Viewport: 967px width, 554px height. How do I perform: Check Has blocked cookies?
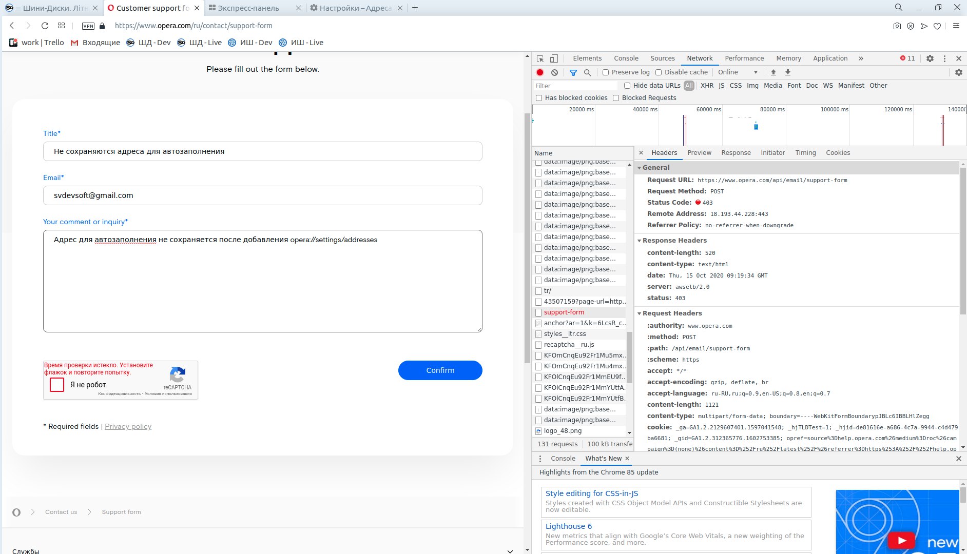tap(539, 98)
